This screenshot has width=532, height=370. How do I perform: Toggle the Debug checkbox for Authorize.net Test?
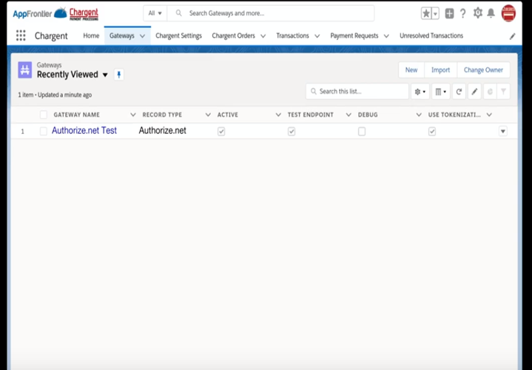362,131
